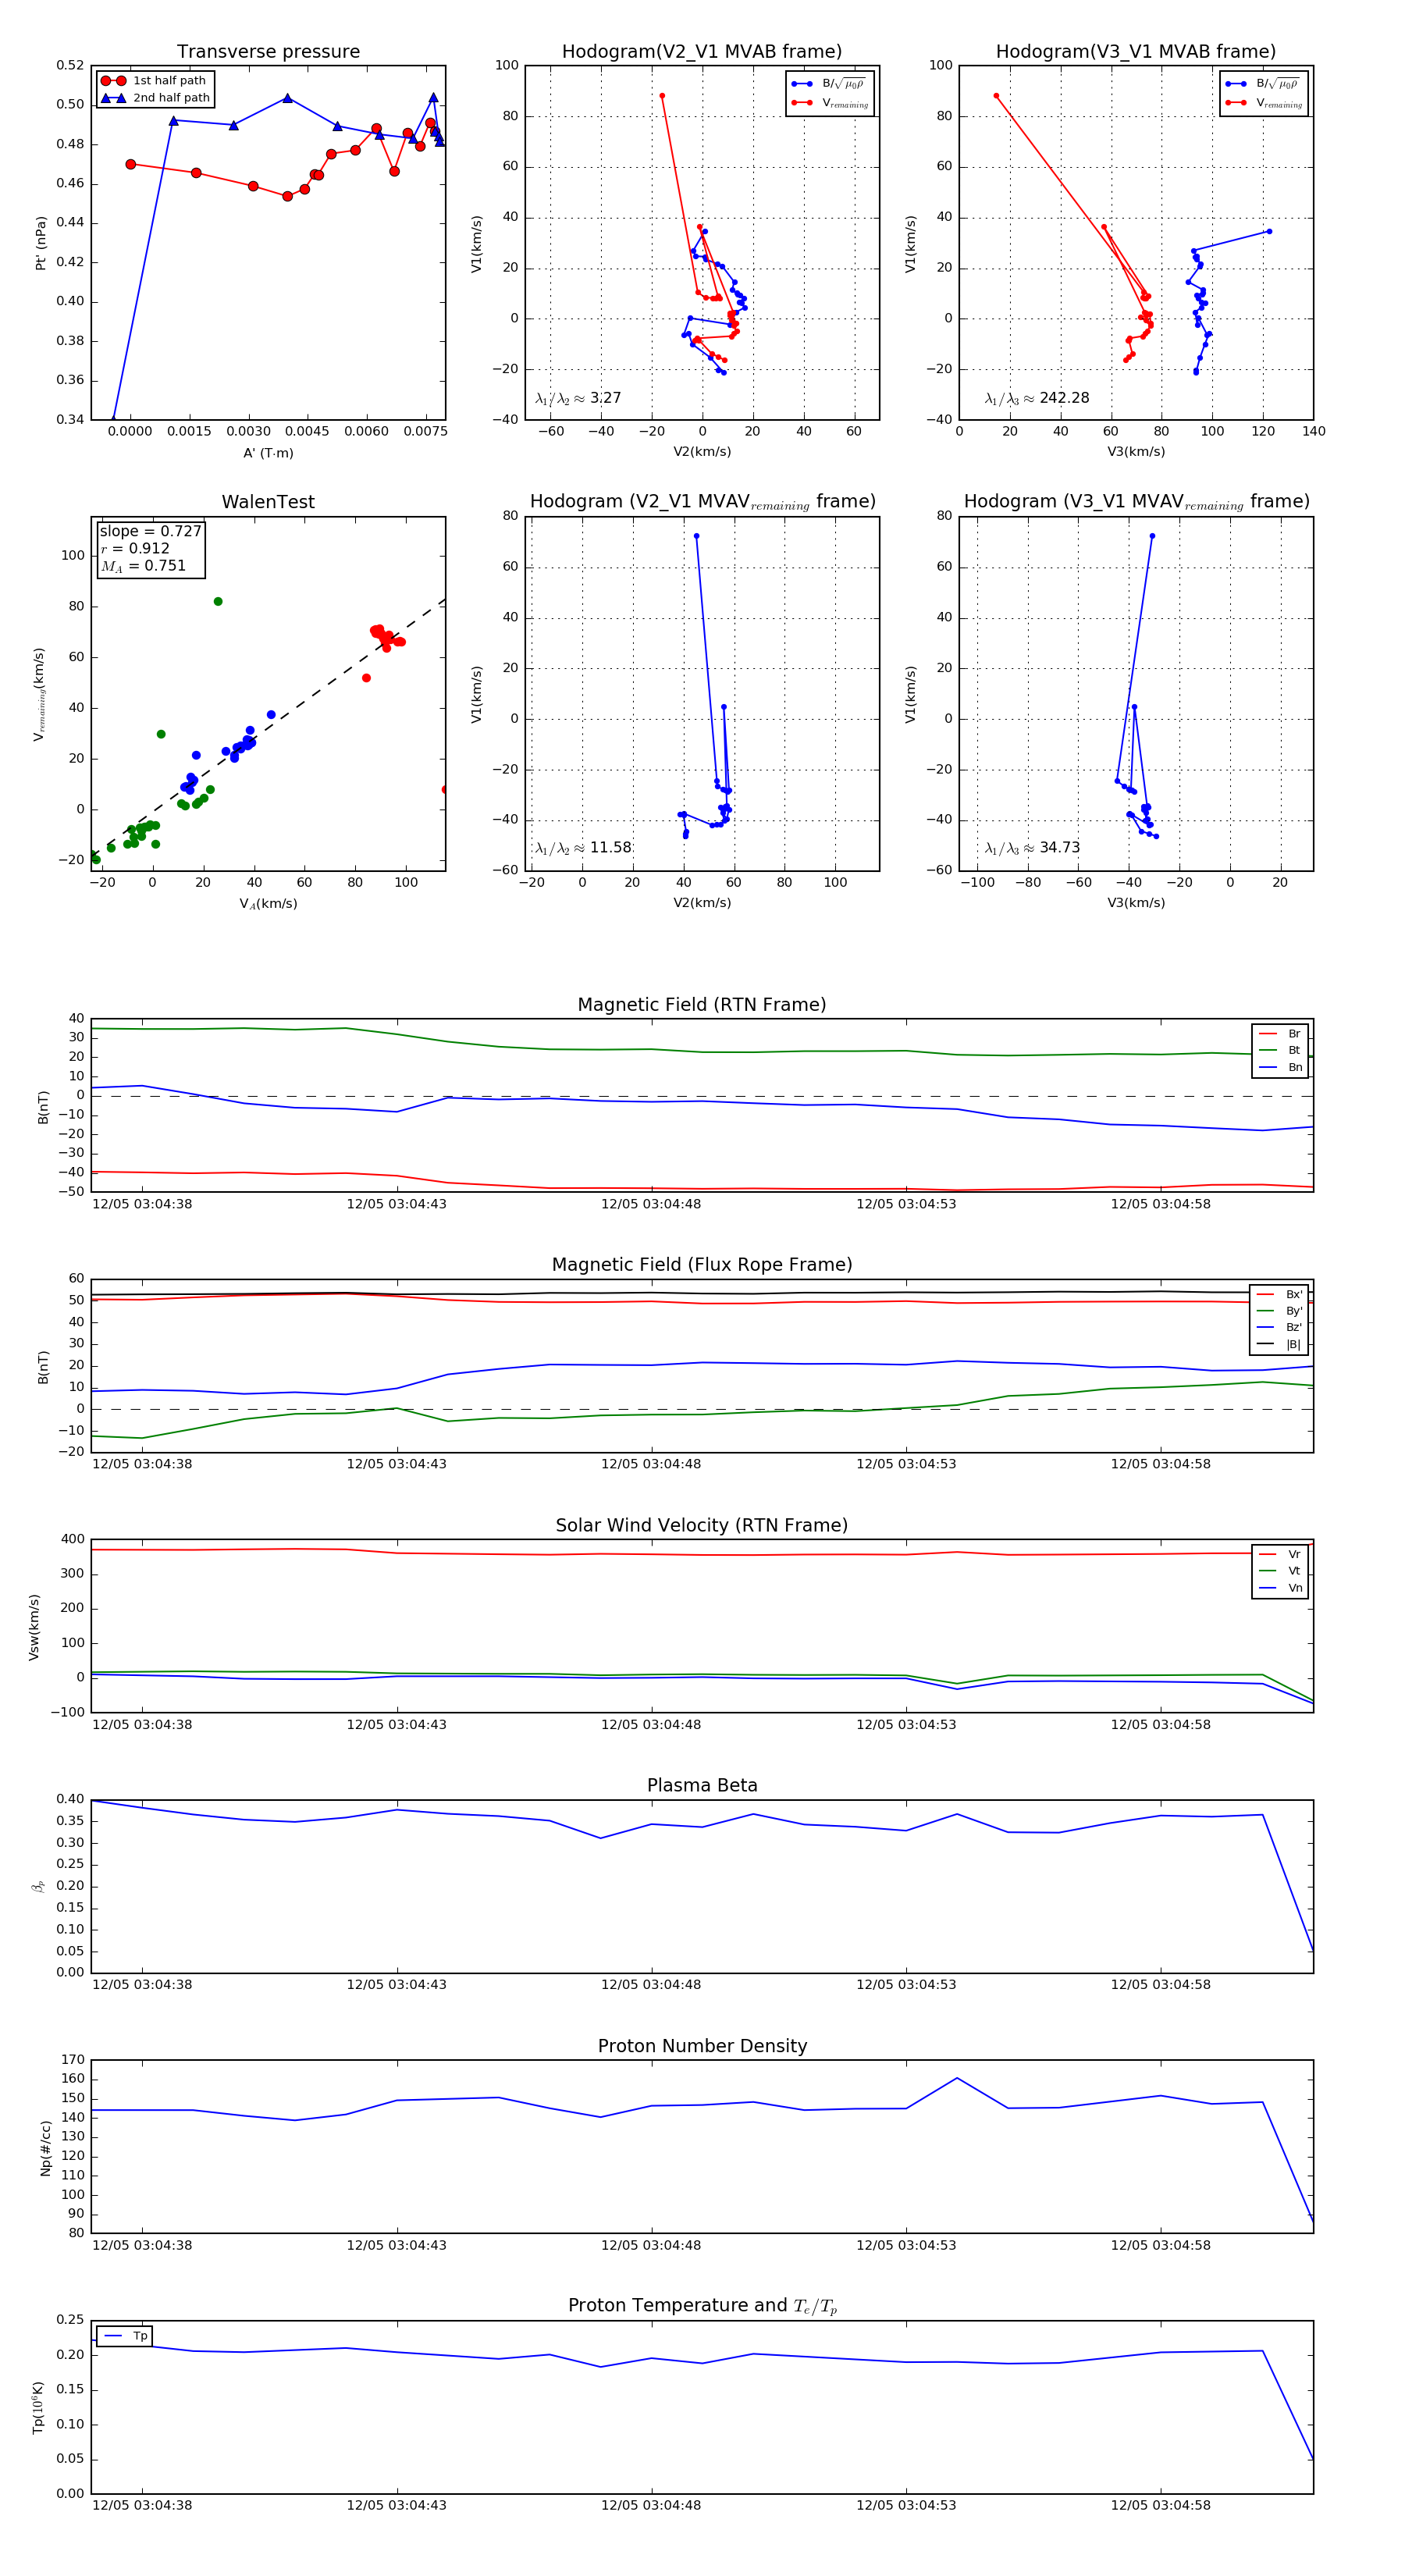The height and width of the screenshot is (2576, 1405).
Task: Click the "Hodogram (V2_V1 MVAV remaining frame)" title
Action: click(702, 502)
